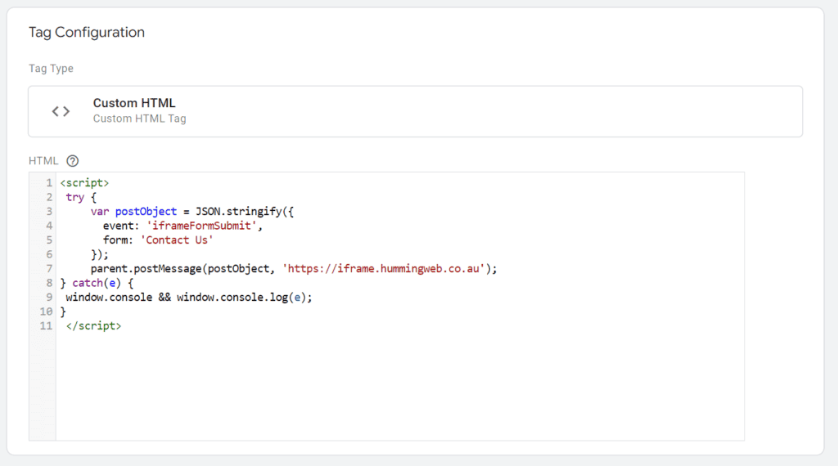Click the 'iframeFormSubmit' string value
Image resolution: width=838 pixels, height=466 pixels.
205,226
